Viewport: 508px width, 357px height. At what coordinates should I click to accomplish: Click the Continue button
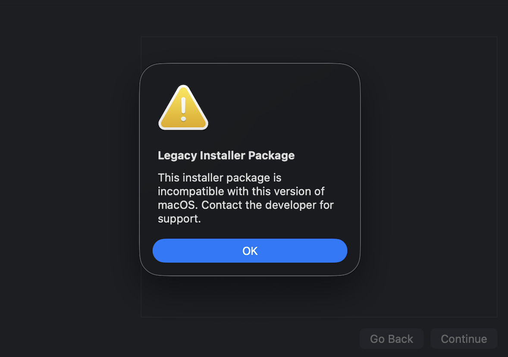pyautogui.click(x=464, y=339)
